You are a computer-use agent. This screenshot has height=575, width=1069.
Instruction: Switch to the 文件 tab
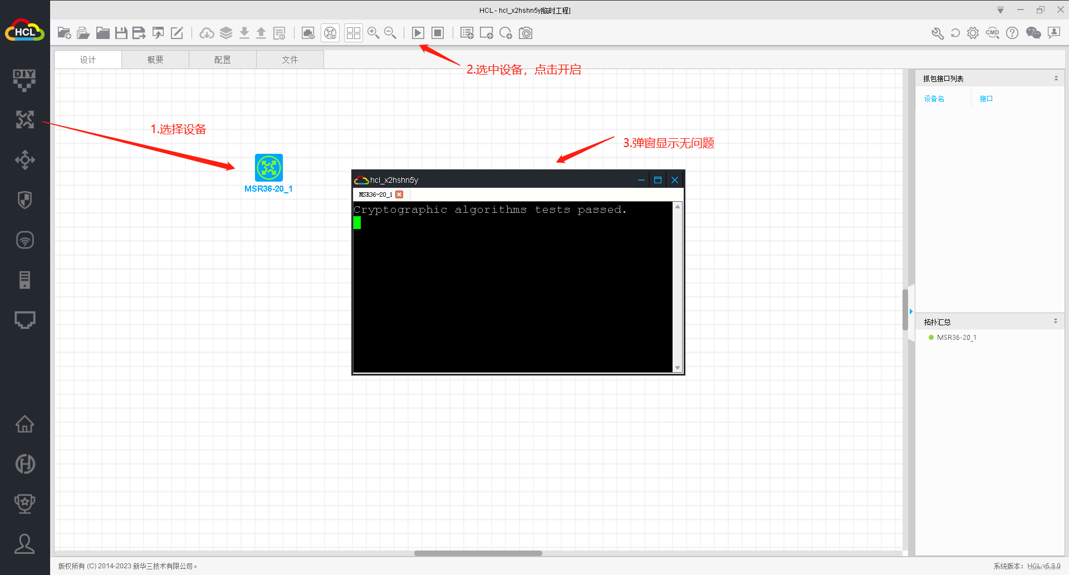coord(290,60)
